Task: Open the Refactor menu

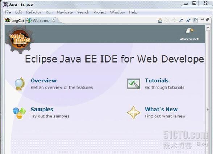Action: tap(34, 12)
